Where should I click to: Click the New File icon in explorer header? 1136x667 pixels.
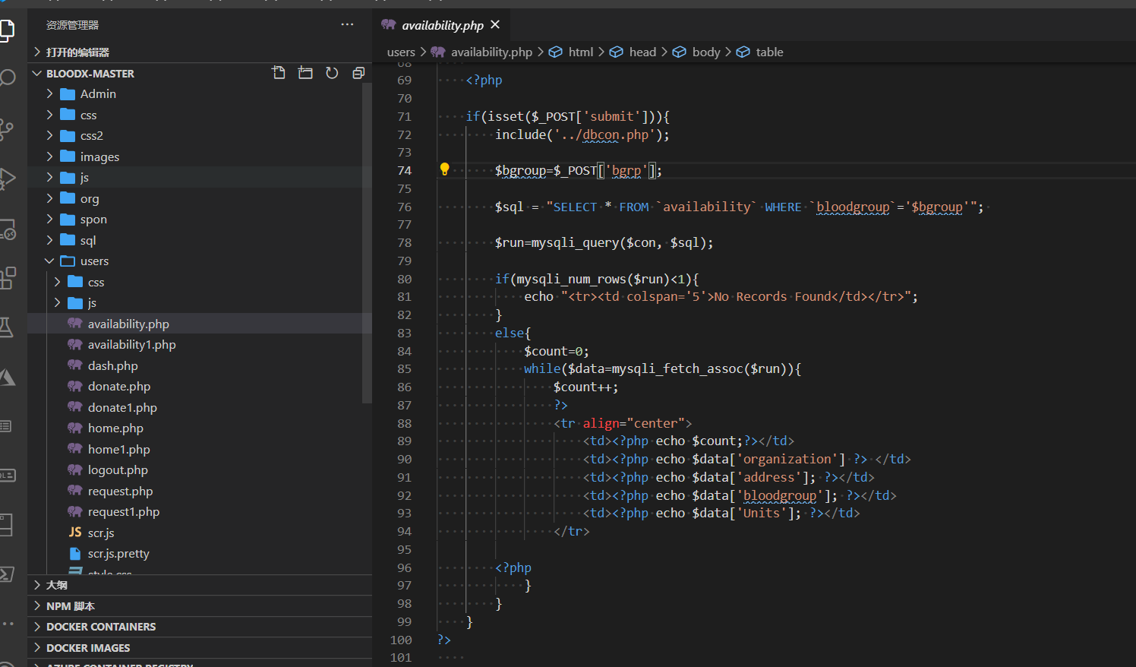tap(279, 73)
